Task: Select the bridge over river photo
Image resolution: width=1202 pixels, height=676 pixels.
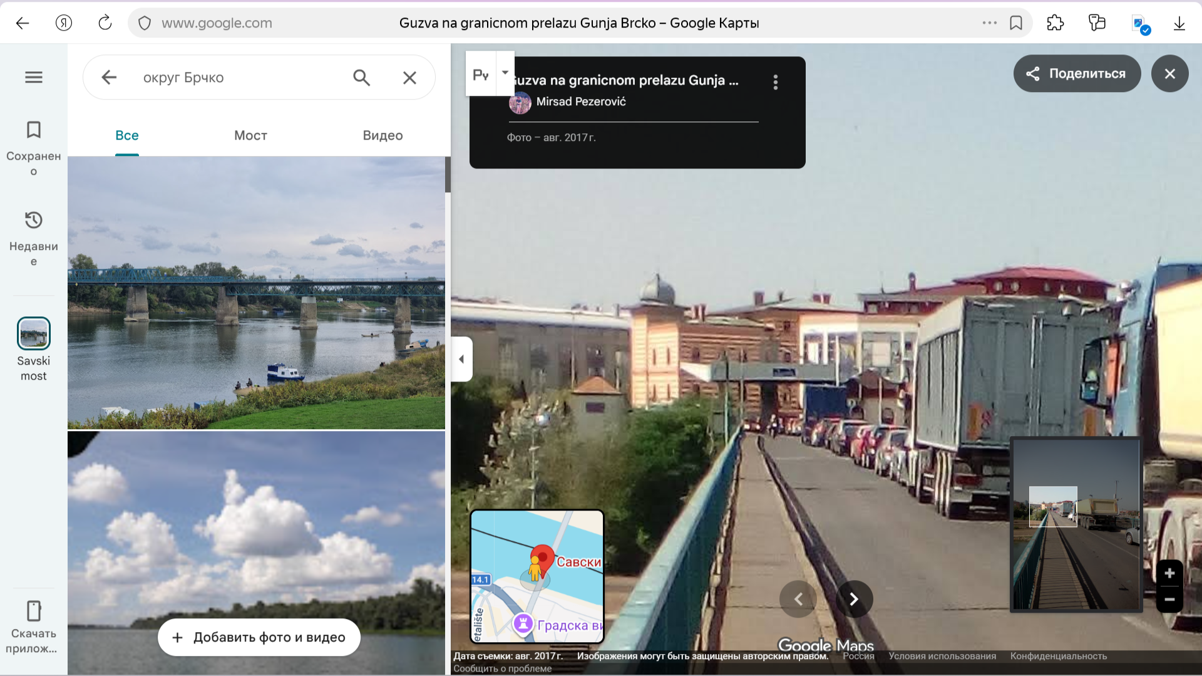Action: click(256, 293)
